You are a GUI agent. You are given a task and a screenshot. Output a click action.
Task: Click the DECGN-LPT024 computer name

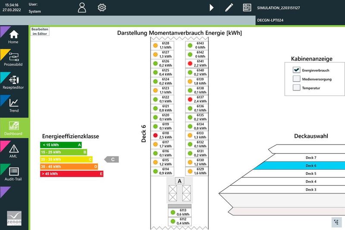click(x=270, y=20)
